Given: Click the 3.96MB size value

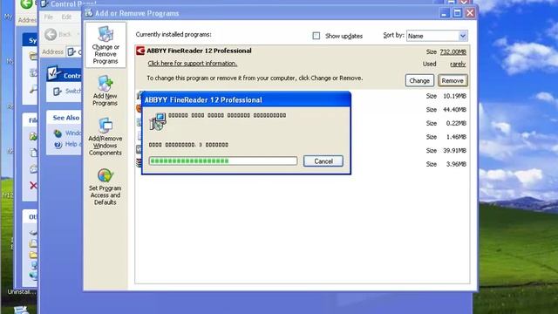Looking at the screenshot, I should coord(456,164).
